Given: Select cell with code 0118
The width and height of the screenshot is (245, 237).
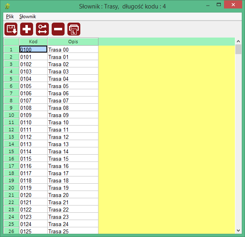Looking at the screenshot, I should [x=33, y=180].
